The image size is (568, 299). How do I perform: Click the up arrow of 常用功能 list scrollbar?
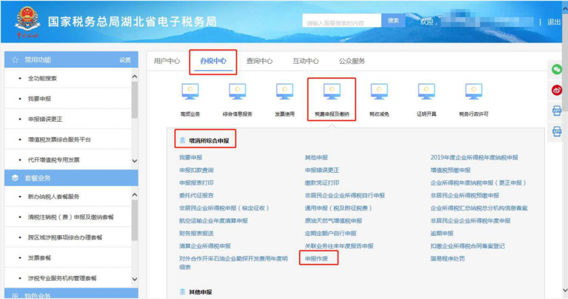[135, 76]
